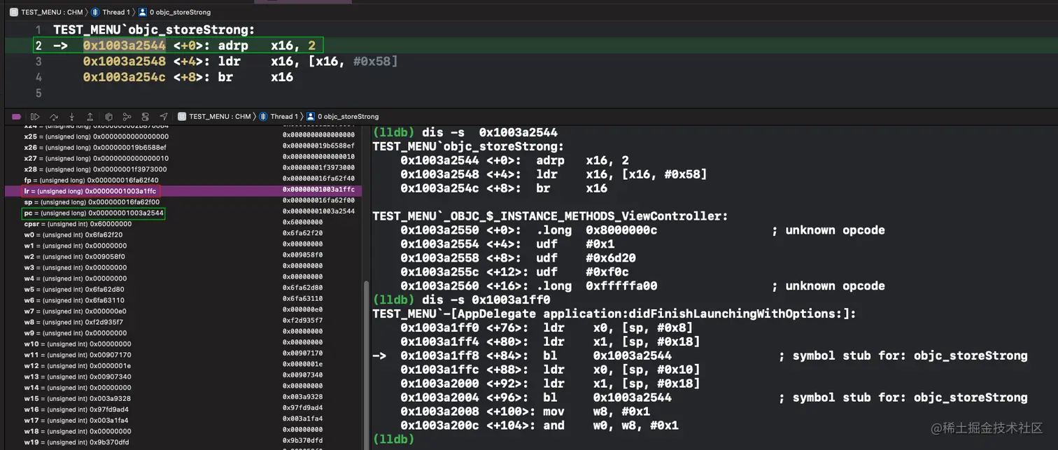The image size is (1058, 450).
Task: Click AppDelegate application:didFinishLaunchingWithOptions: header
Action: [x=614, y=314]
